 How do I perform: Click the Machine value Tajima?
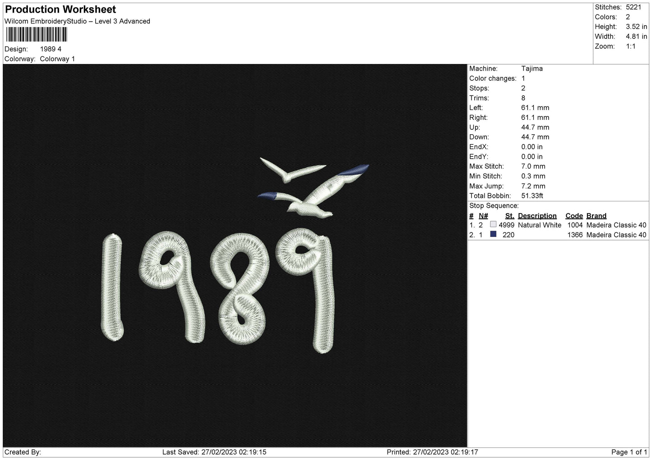point(532,68)
